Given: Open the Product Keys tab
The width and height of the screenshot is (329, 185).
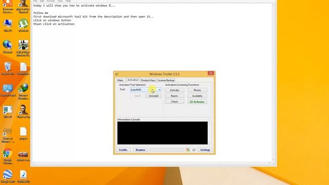Looking at the screenshot, I should (x=148, y=80).
